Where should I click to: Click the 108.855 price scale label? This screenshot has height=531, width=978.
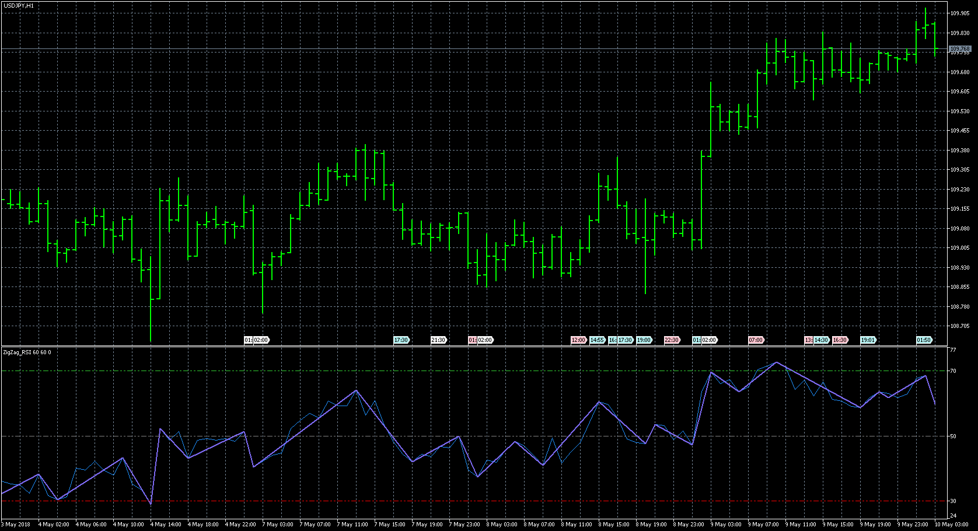pos(960,287)
